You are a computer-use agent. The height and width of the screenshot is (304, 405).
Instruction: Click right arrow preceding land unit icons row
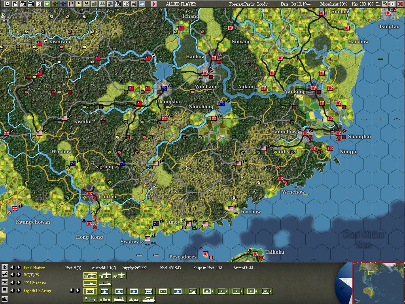coord(78,291)
